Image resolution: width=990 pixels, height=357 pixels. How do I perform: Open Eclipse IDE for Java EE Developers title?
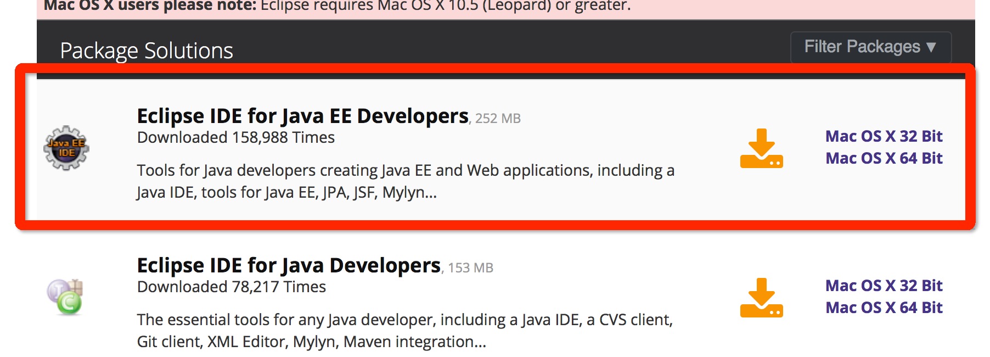pyautogui.click(x=303, y=116)
